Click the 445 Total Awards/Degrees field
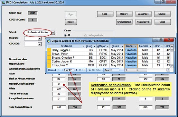This screenshot has height=117, width=178. click(59, 107)
